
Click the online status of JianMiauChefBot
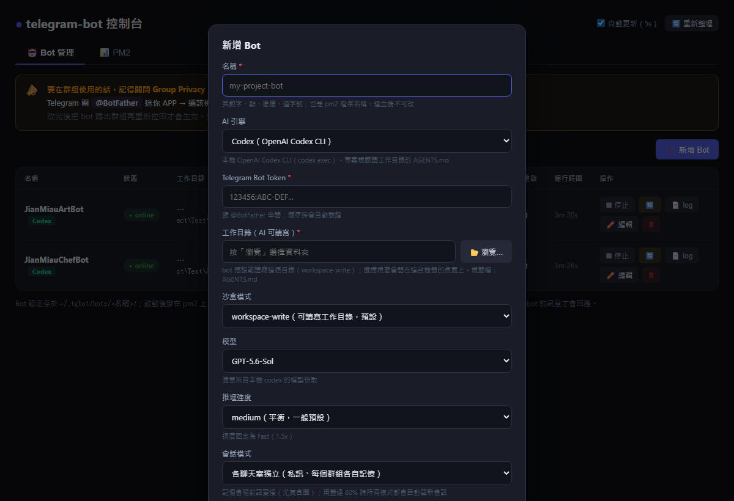(x=141, y=266)
